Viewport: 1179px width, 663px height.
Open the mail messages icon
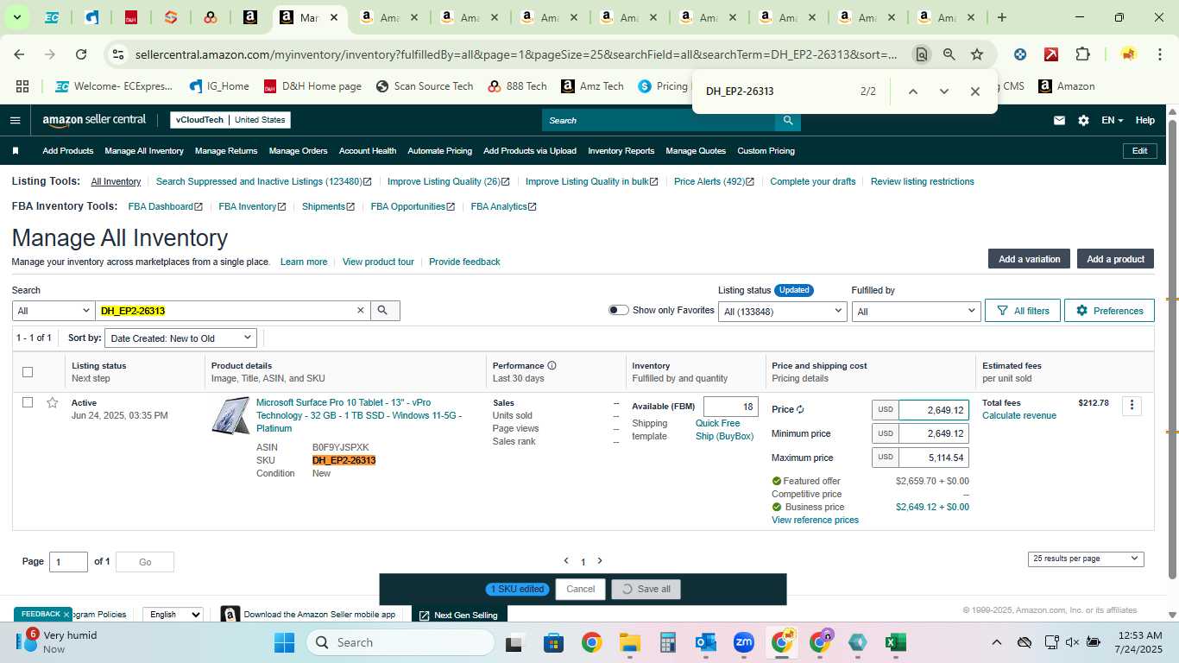point(1059,120)
